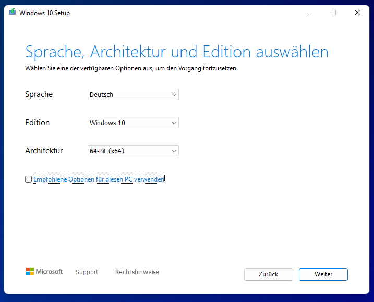This screenshot has height=302, width=374.
Task: Click the 'Sprache' field label
Action: 39,94
